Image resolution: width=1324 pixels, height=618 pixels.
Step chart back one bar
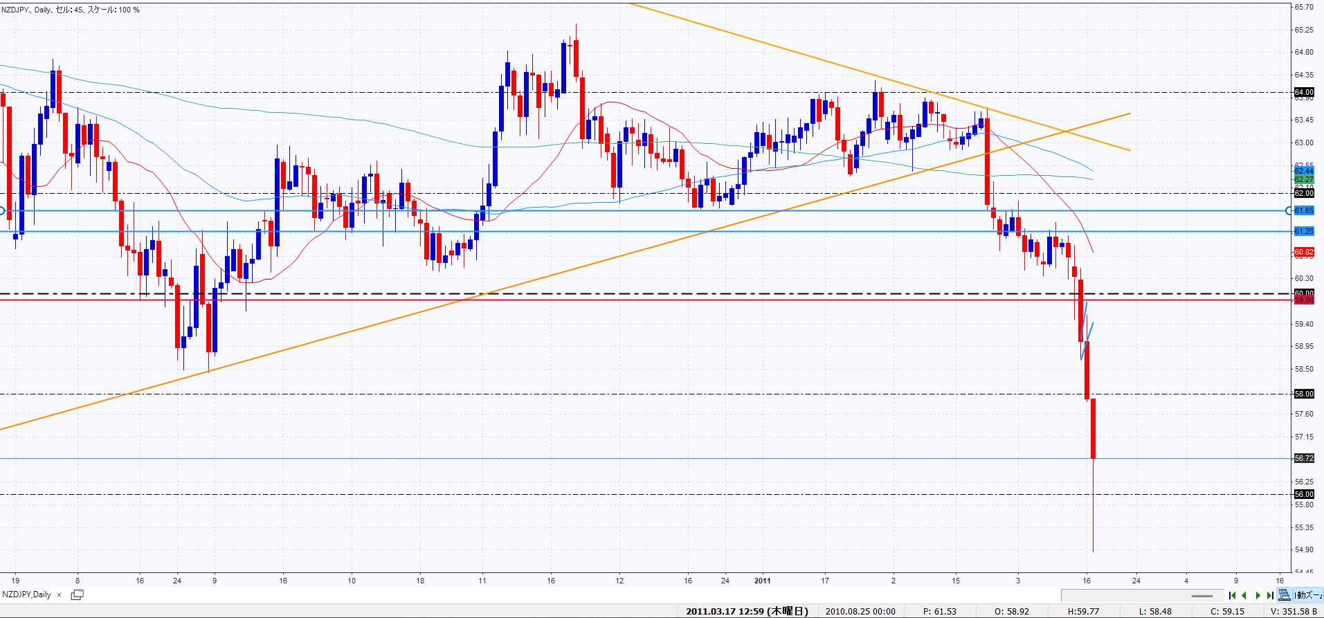point(1244,595)
